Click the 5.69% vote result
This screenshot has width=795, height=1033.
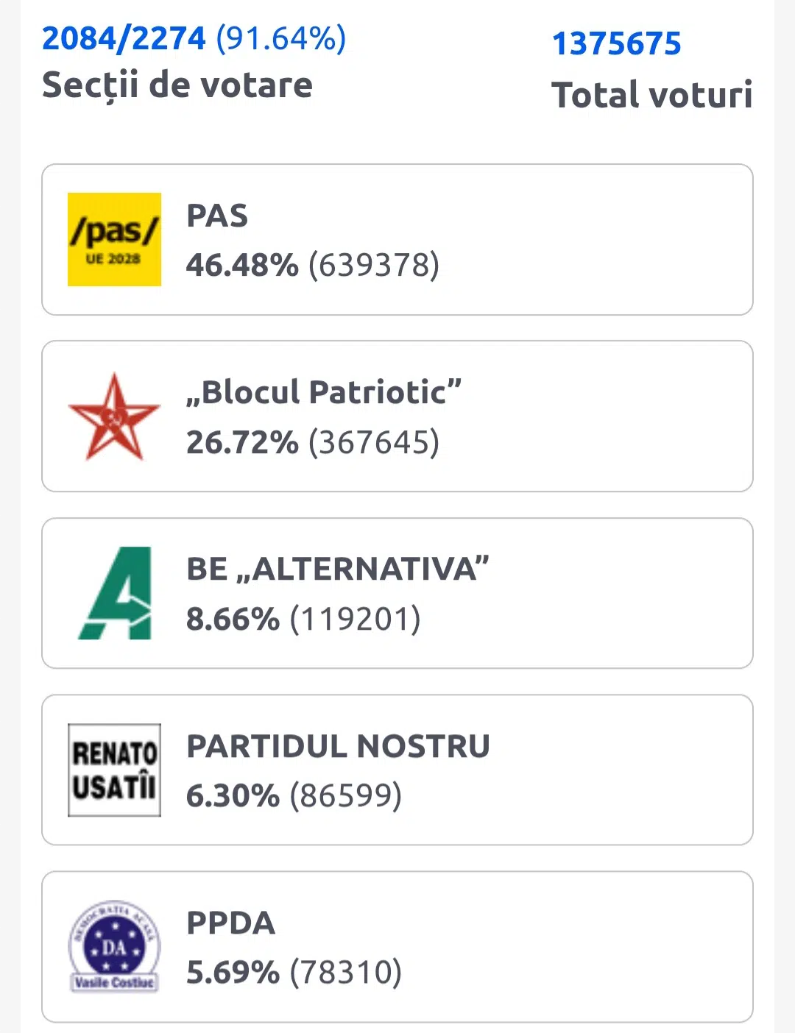click(233, 972)
